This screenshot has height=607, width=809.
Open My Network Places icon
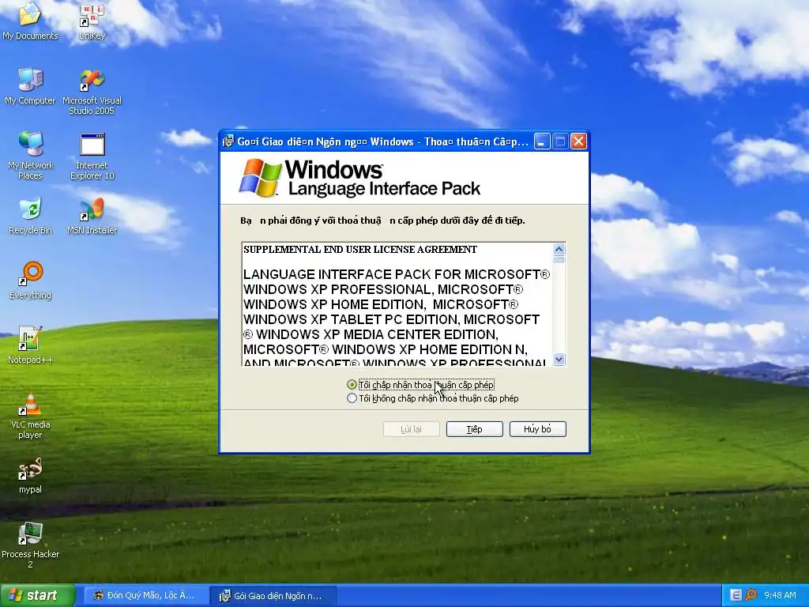30,155
